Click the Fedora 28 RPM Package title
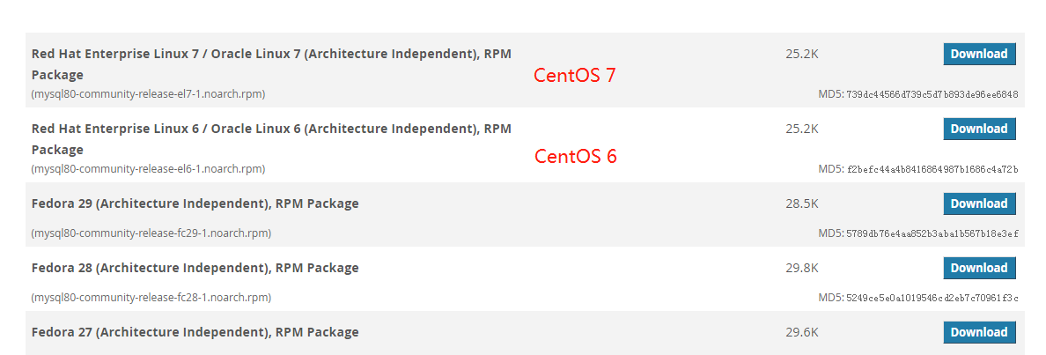Screen dimensions: 1046x355 (195, 268)
